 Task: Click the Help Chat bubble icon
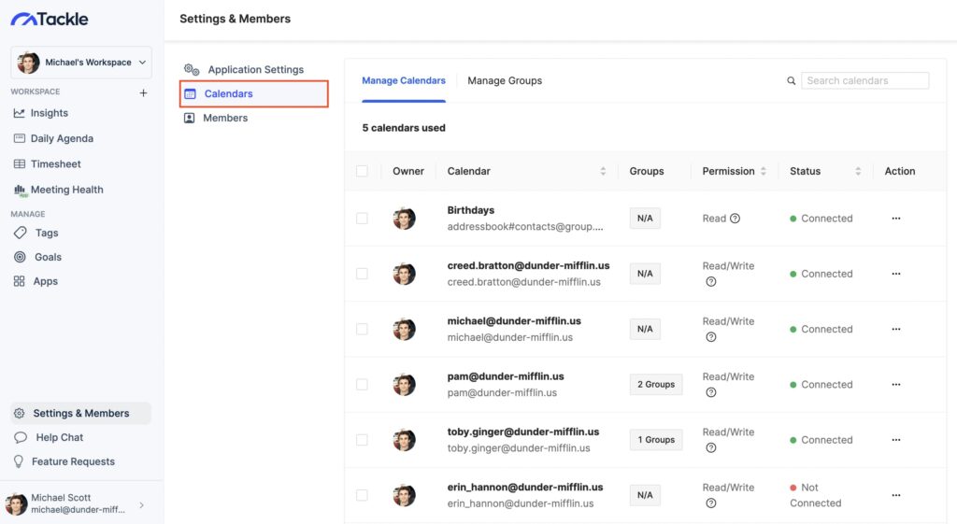point(21,437)
